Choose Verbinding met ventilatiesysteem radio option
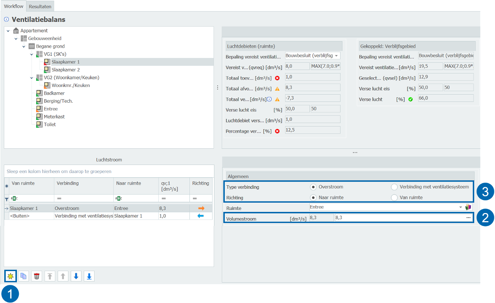Image resolution: width=495 pixels, height=303 pixels. pos(394,187)
